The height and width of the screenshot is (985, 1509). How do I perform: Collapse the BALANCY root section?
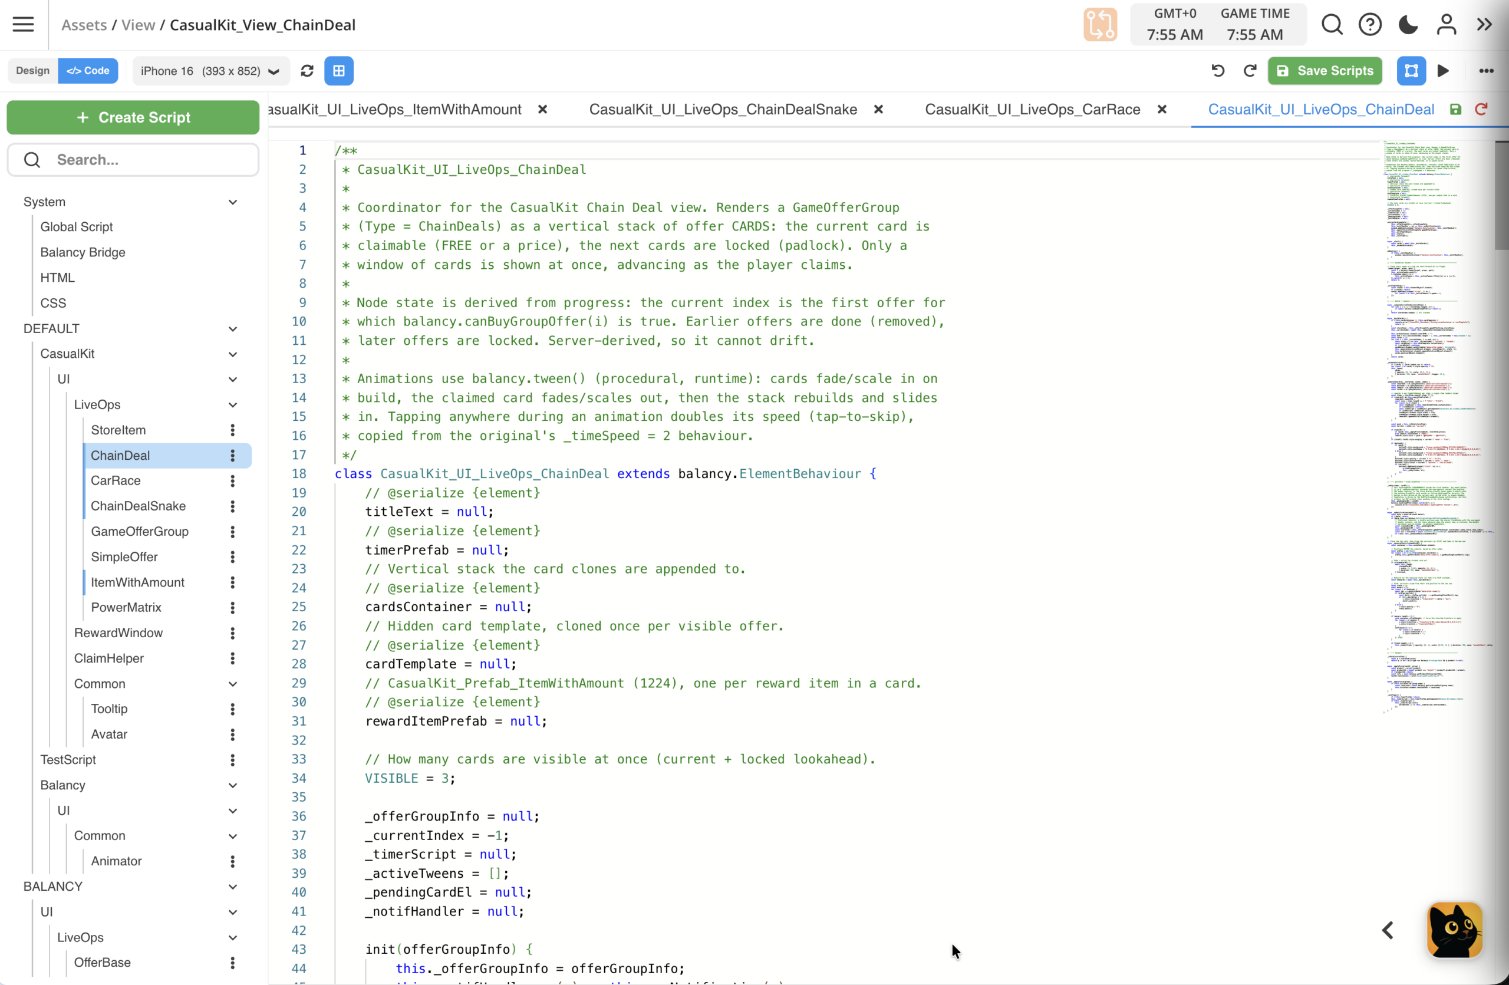tap(233, 887)
